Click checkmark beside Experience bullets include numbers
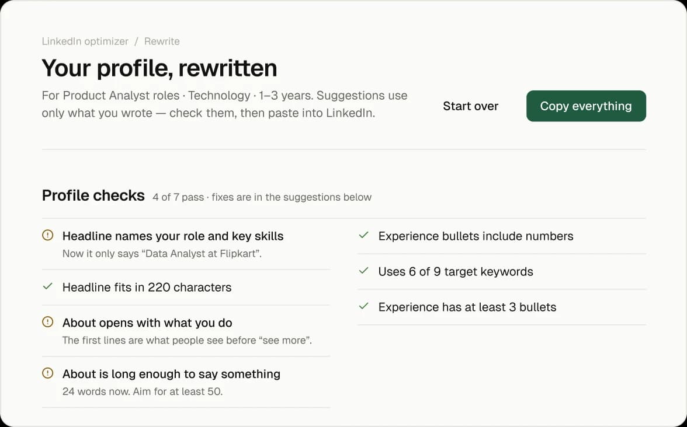 click(363, 236)
